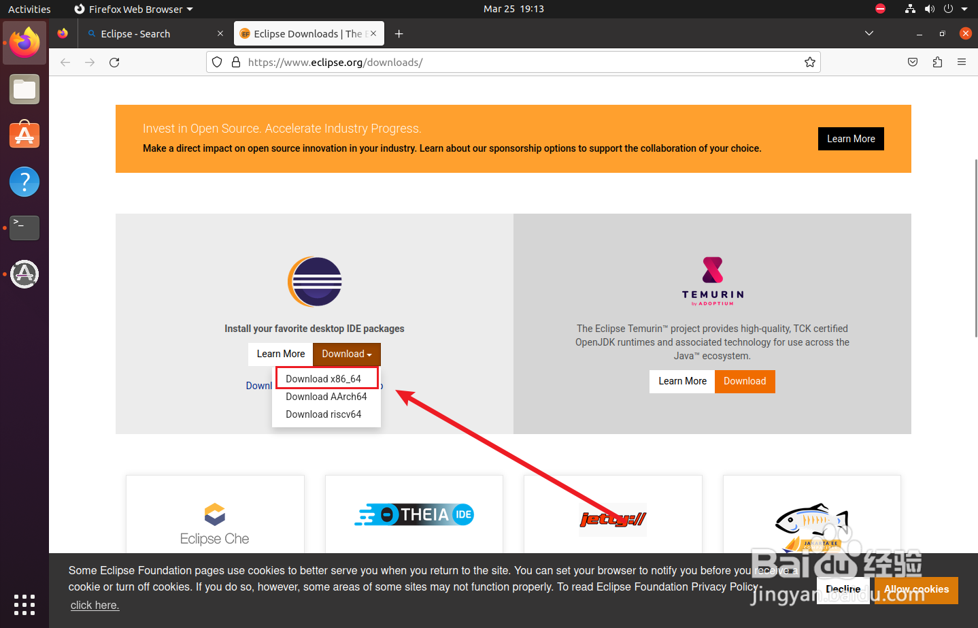Reload the current page

click(114, 63)
